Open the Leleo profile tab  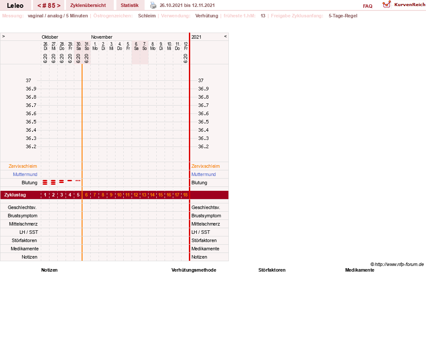point(15,6)
